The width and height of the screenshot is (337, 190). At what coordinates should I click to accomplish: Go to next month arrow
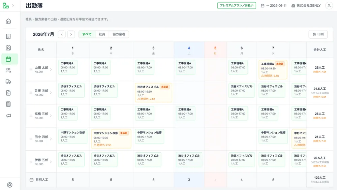(x=71, y=34)
